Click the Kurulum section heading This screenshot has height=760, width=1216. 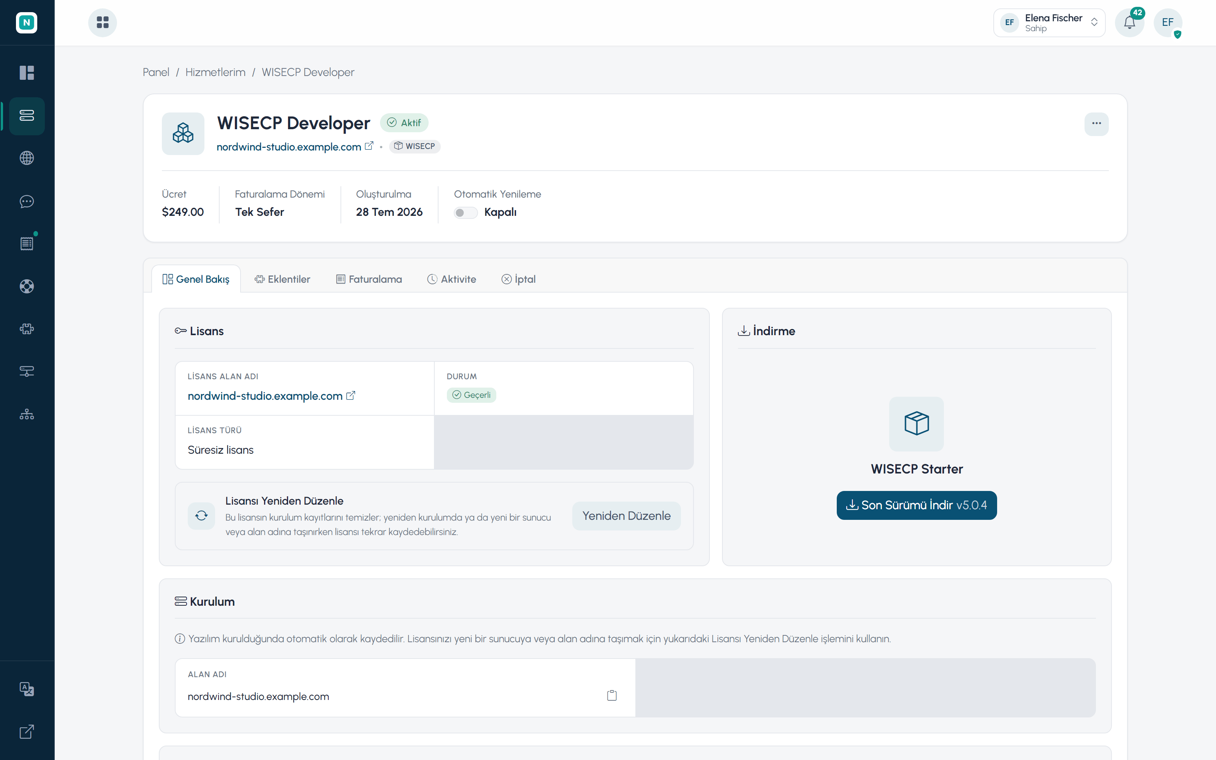click(x=204, y=602)
